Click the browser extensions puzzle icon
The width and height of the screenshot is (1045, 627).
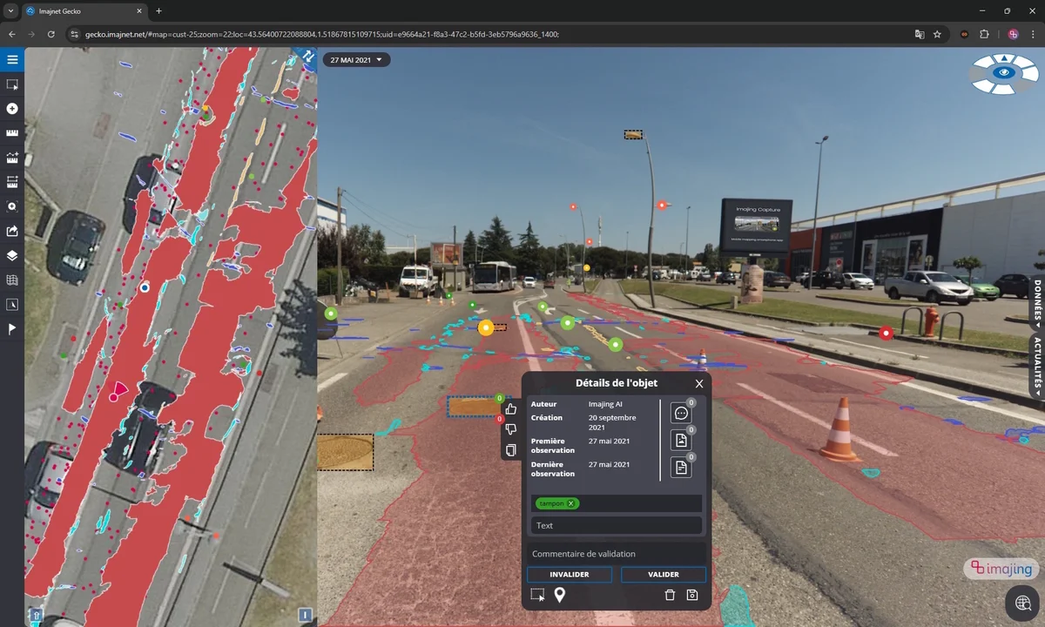tap(985, 35)
